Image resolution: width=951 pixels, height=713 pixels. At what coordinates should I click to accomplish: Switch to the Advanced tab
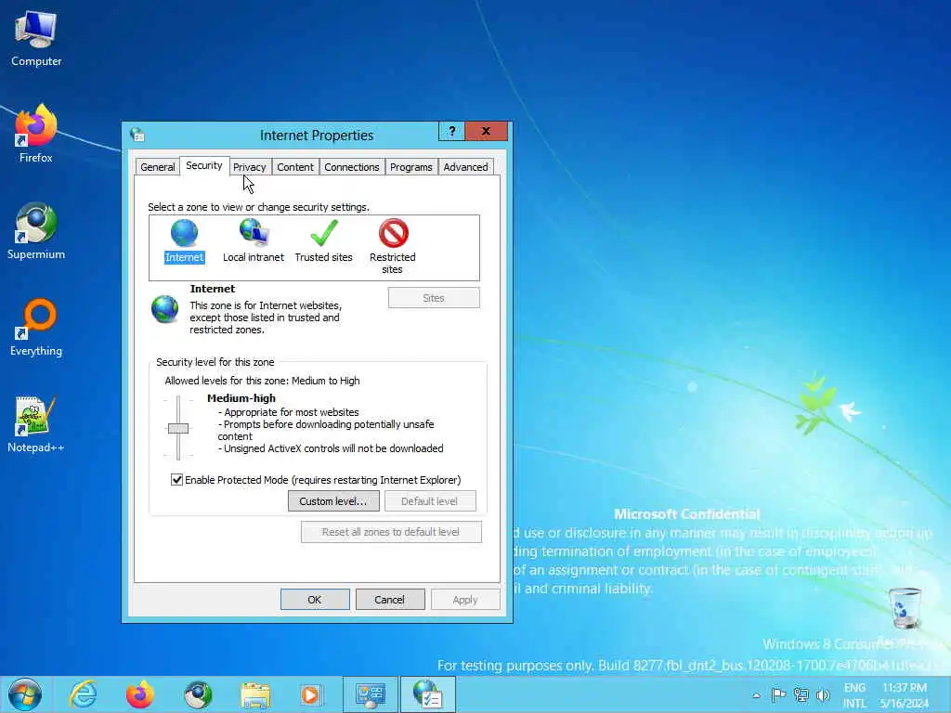coord(466,167)
